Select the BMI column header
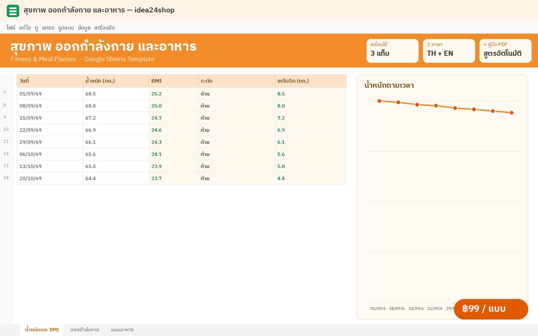This screenshot has height=336, width=538. pyautogui.click(x=174, y=81)
